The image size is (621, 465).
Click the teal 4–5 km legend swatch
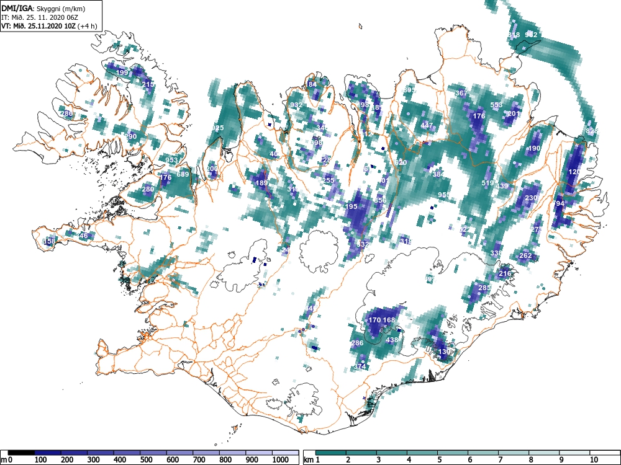(x=422, y=453)
